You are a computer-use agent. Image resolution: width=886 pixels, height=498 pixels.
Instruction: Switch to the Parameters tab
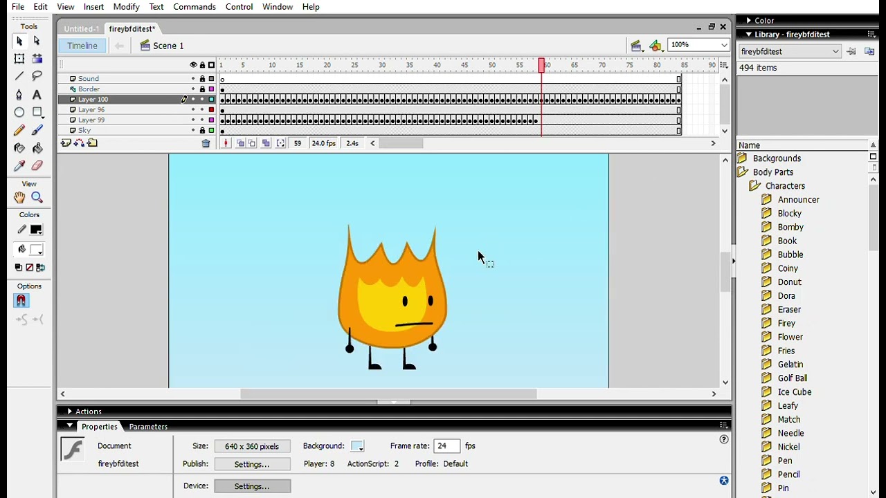(x=148, y=427)
